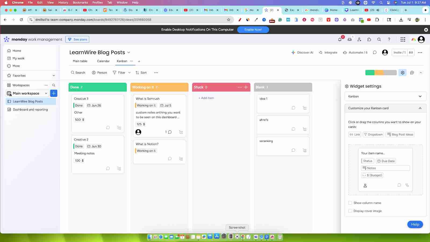This screenshot has height=242, width=430.
Task: Open the Discover AI feature
Action: tap(302, 52)
